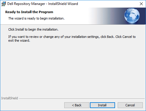The image size is (146, 111).
Task: Click the "Ready to Install the Program" heading
Action: click(x=29, y=12)
